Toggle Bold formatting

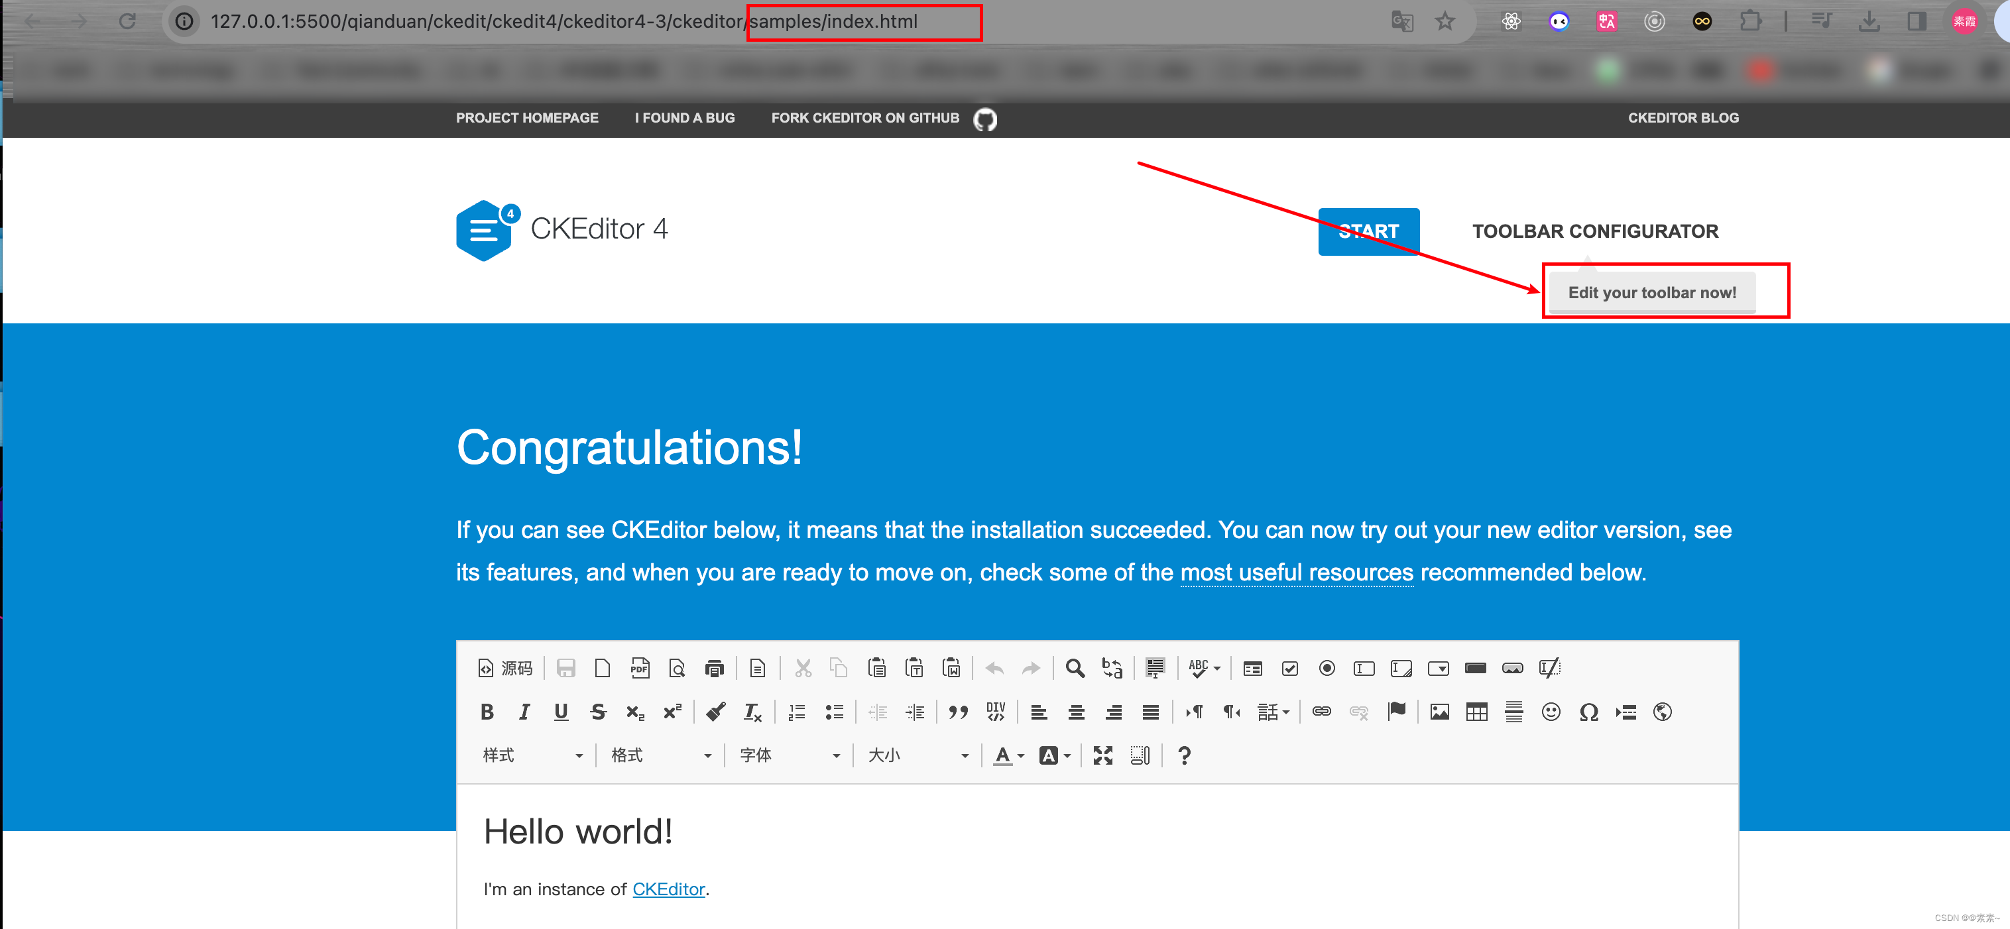(487, 712)
